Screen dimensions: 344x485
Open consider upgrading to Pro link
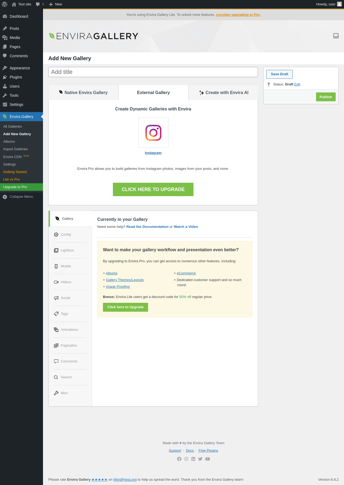[x=238, y=15]
